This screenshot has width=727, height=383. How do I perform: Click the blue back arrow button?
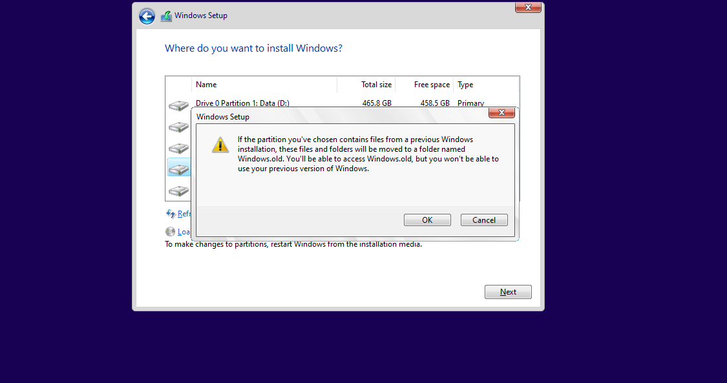pyautogui.click(x=147, y=16)
